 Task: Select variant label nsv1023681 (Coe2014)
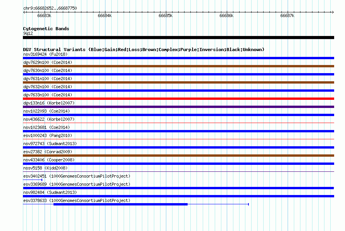(47, 127)
